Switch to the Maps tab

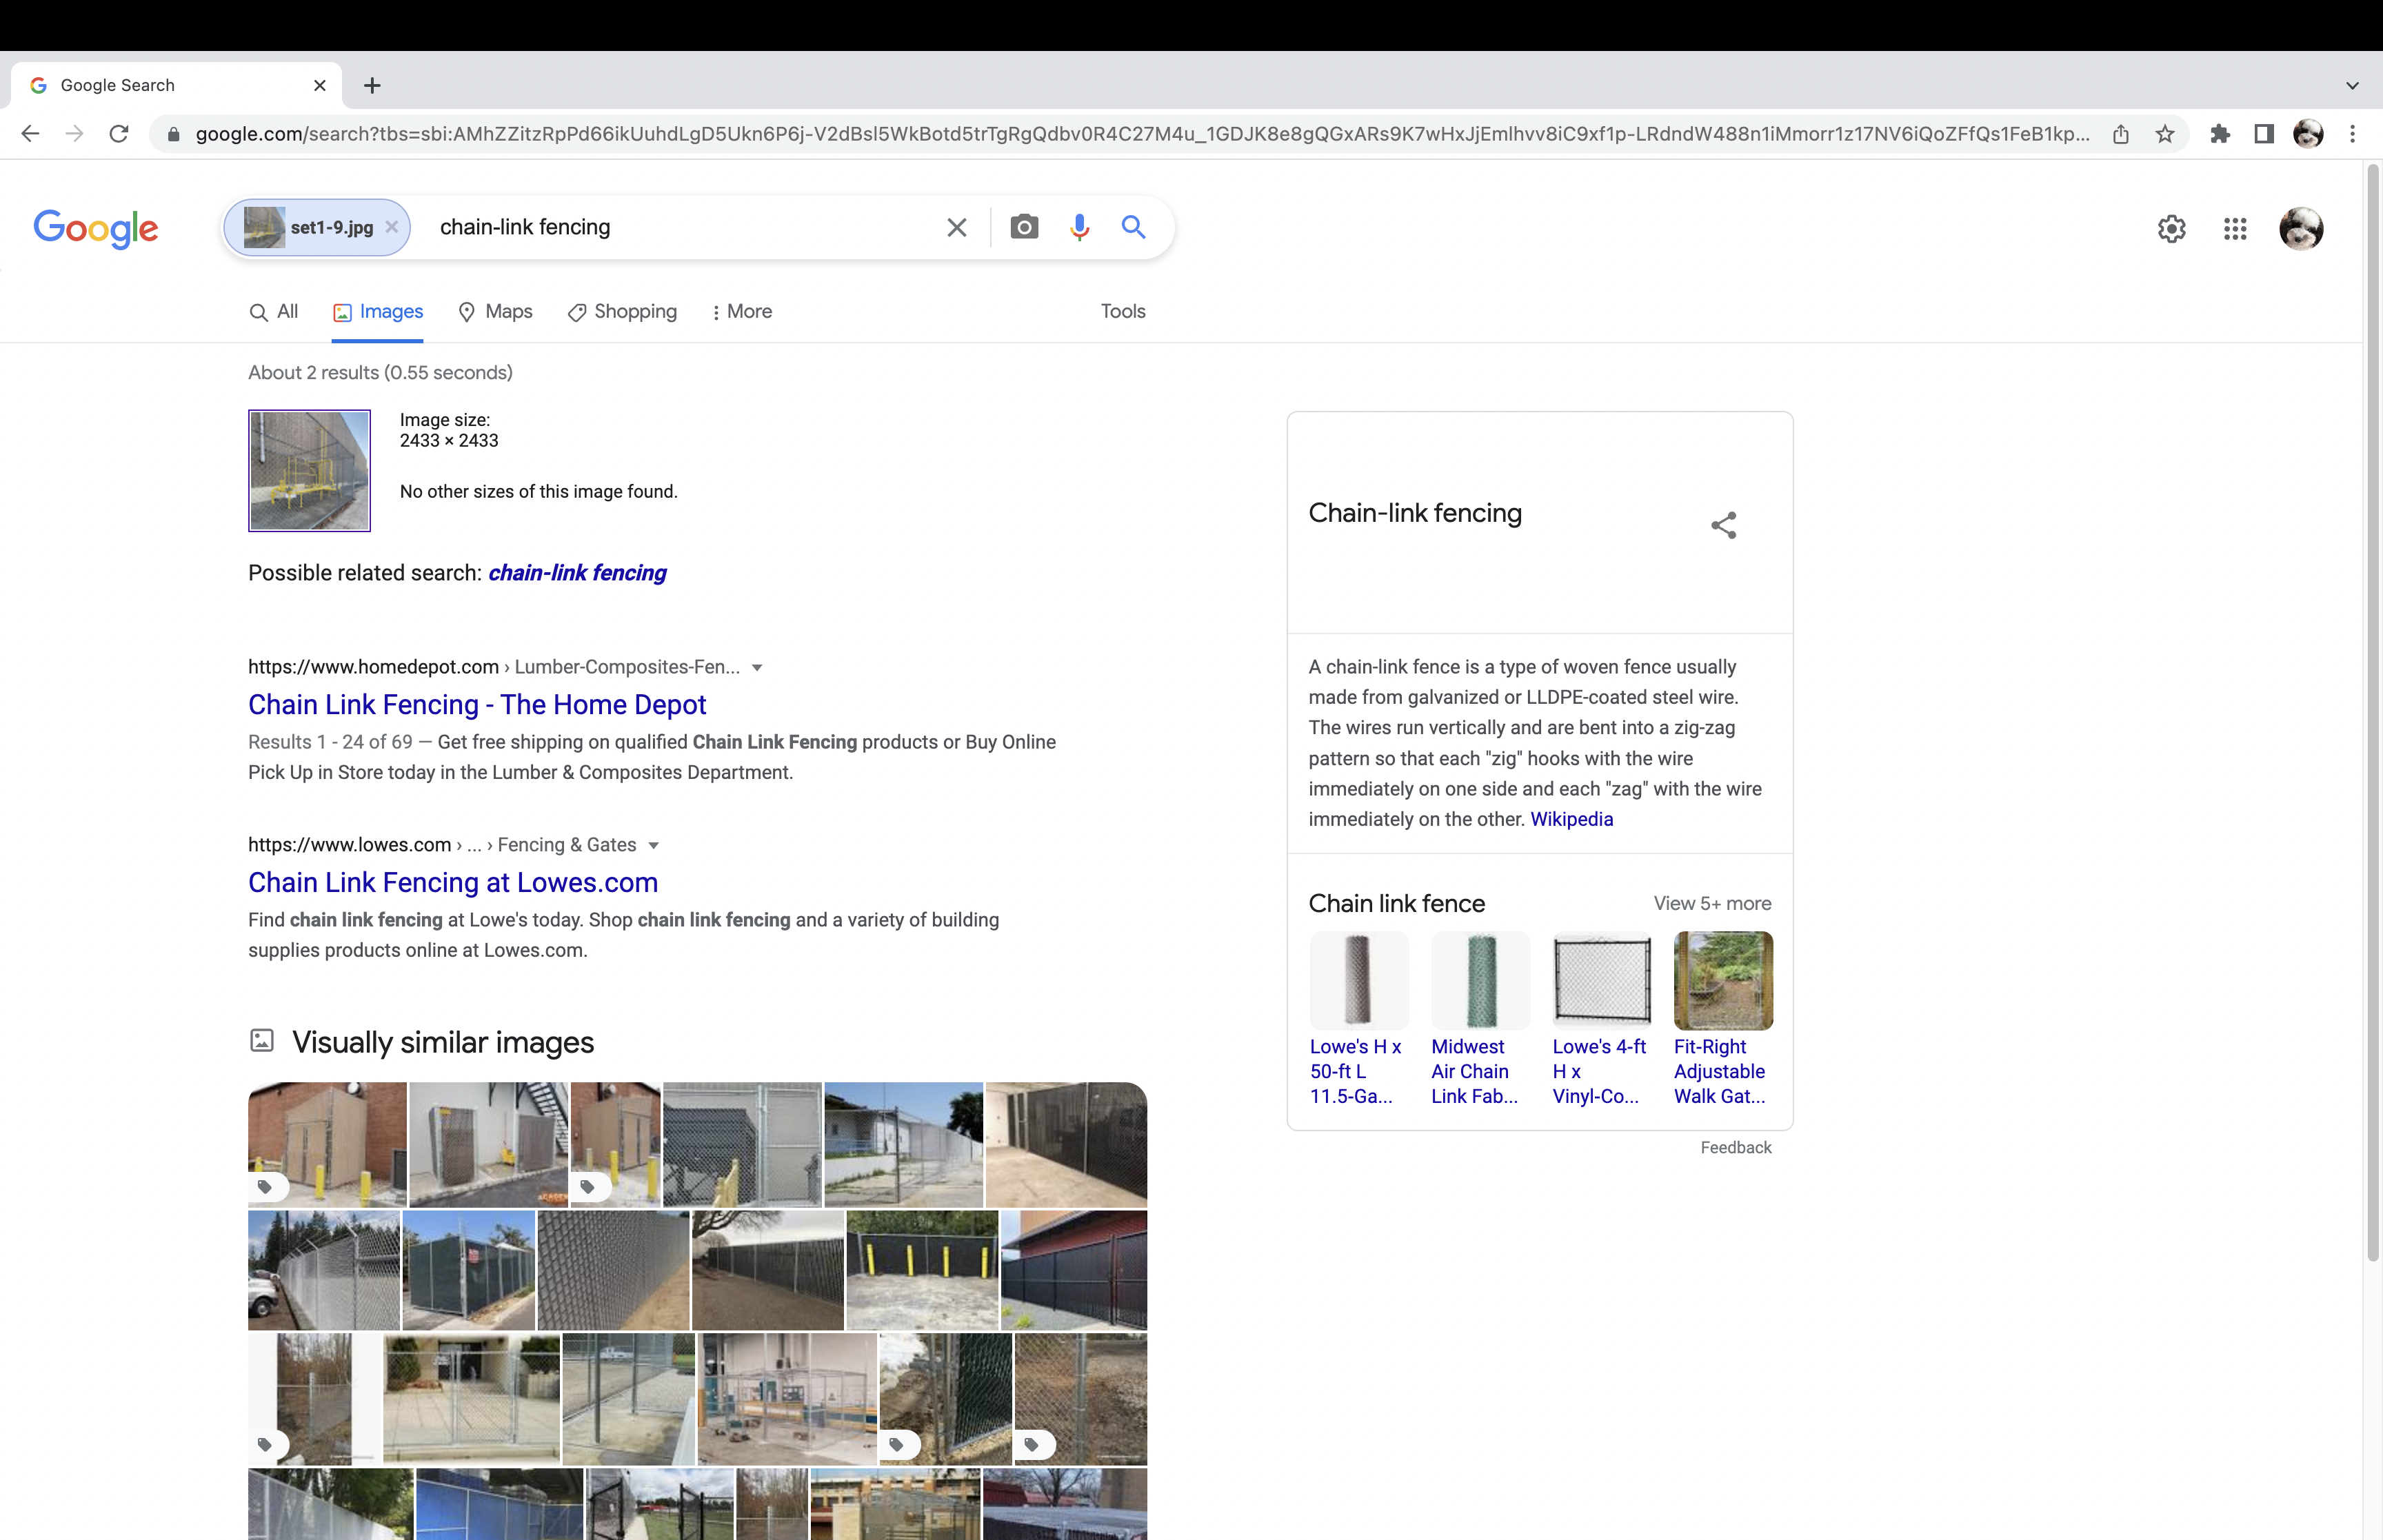tap(495, 312)
